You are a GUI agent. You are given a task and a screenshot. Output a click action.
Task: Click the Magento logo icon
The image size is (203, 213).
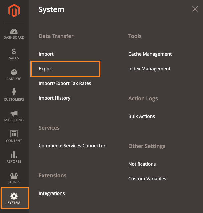tap(14, 10)
